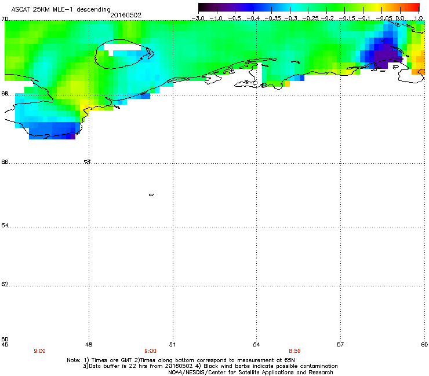Select the longitude label '57'
429x376 pixels.
(x=340, y=345)
